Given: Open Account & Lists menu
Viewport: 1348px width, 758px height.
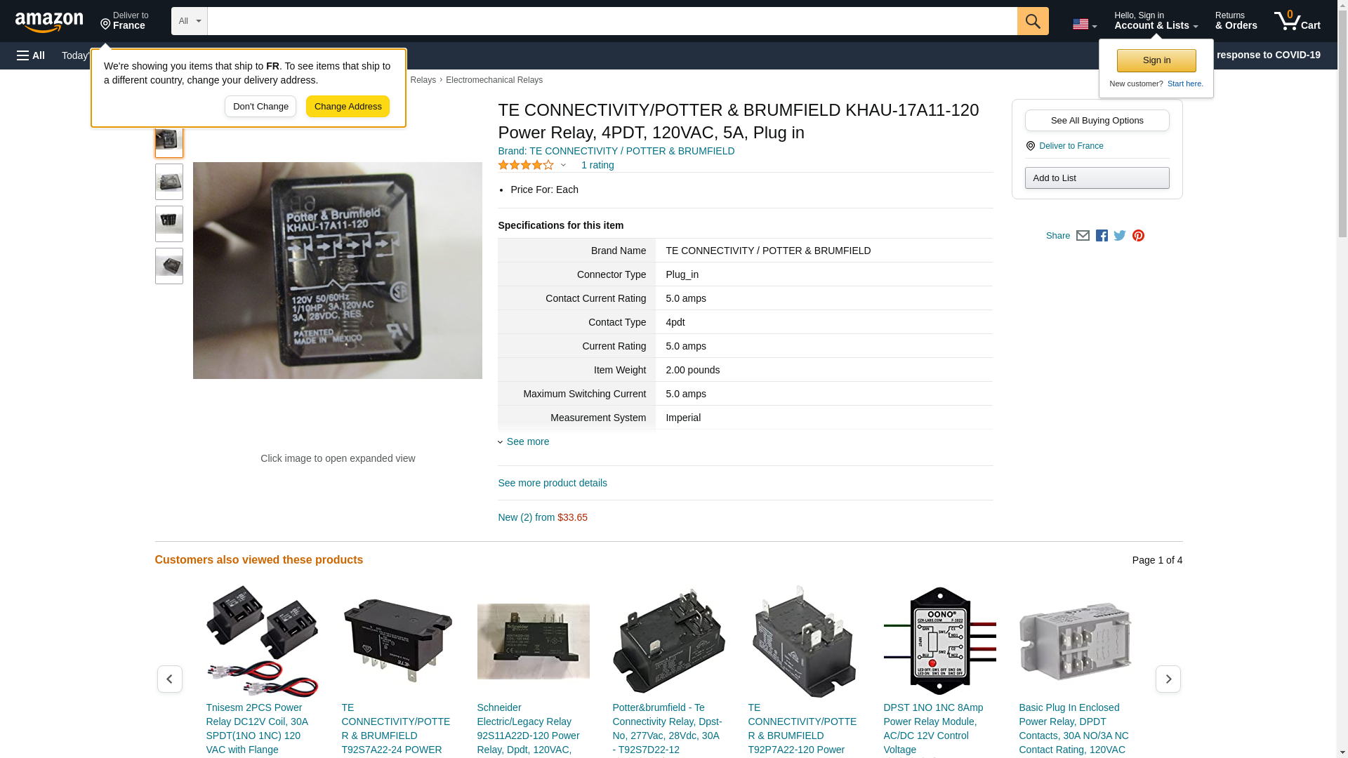Looking at the screenshot, I should (x=1156, y=21).
